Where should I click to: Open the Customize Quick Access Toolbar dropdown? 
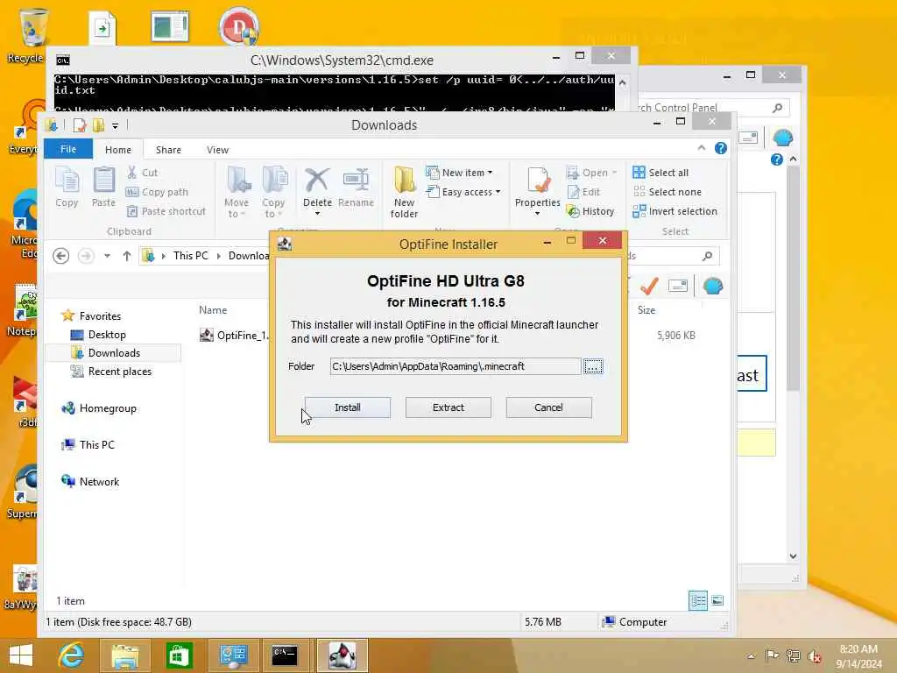(115, 125)
